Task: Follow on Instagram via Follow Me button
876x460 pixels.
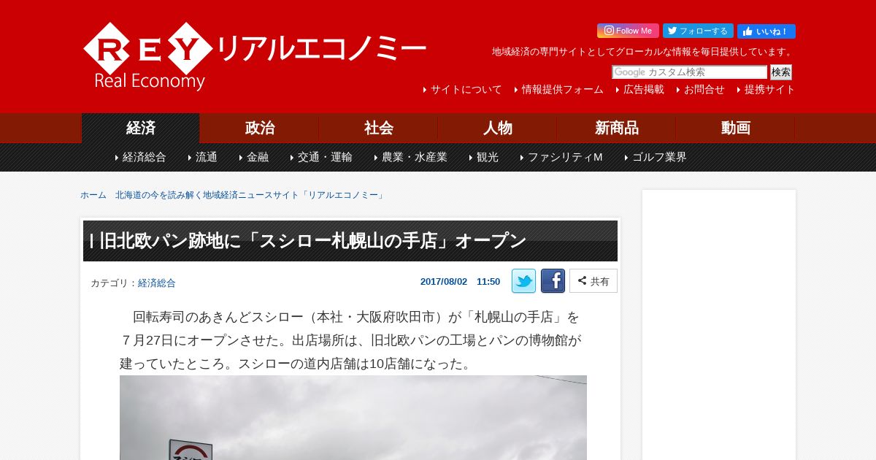Action: coord(628,31)
